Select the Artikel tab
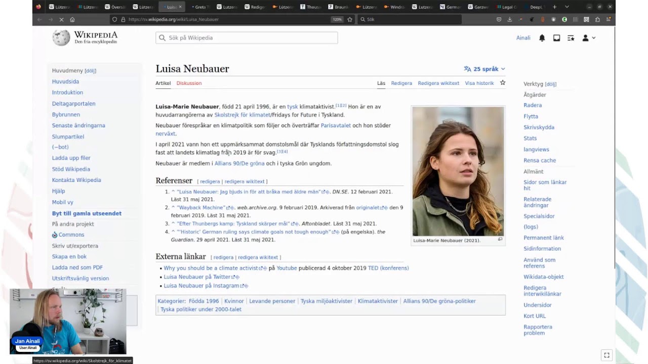Viewport: 648px width, 364px height. [x=163, y=83]
